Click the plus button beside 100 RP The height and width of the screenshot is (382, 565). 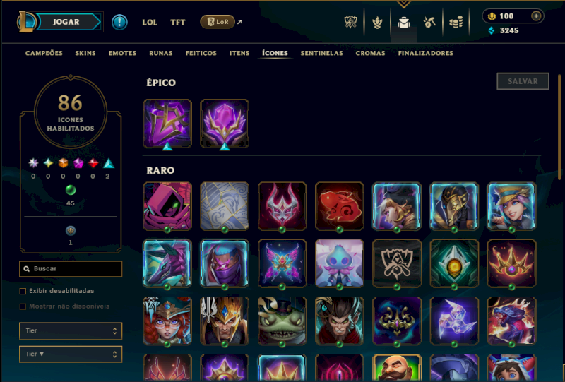tap(536, 16)
